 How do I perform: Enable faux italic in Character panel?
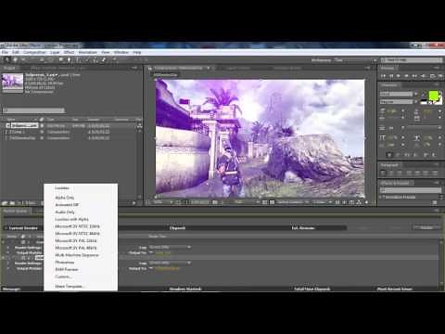(x=398, y=155)
